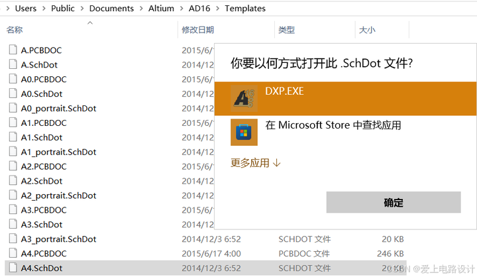Select the file A2.PCBDOC

[x=44, y=166]
